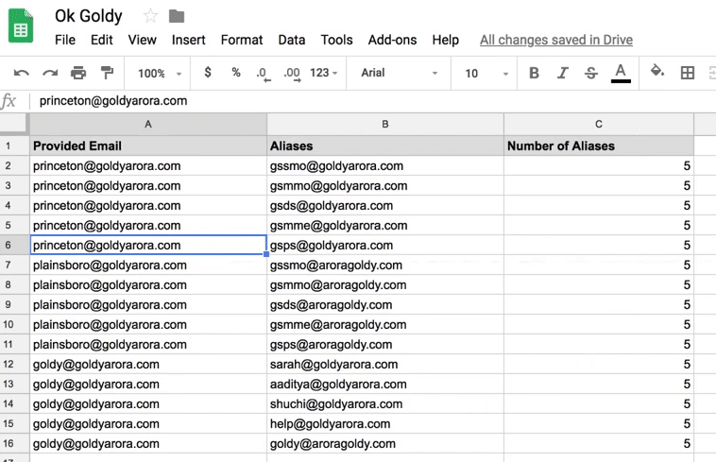Open the text color picker
This screenshot has width=716, height=462.
(621, 73)
